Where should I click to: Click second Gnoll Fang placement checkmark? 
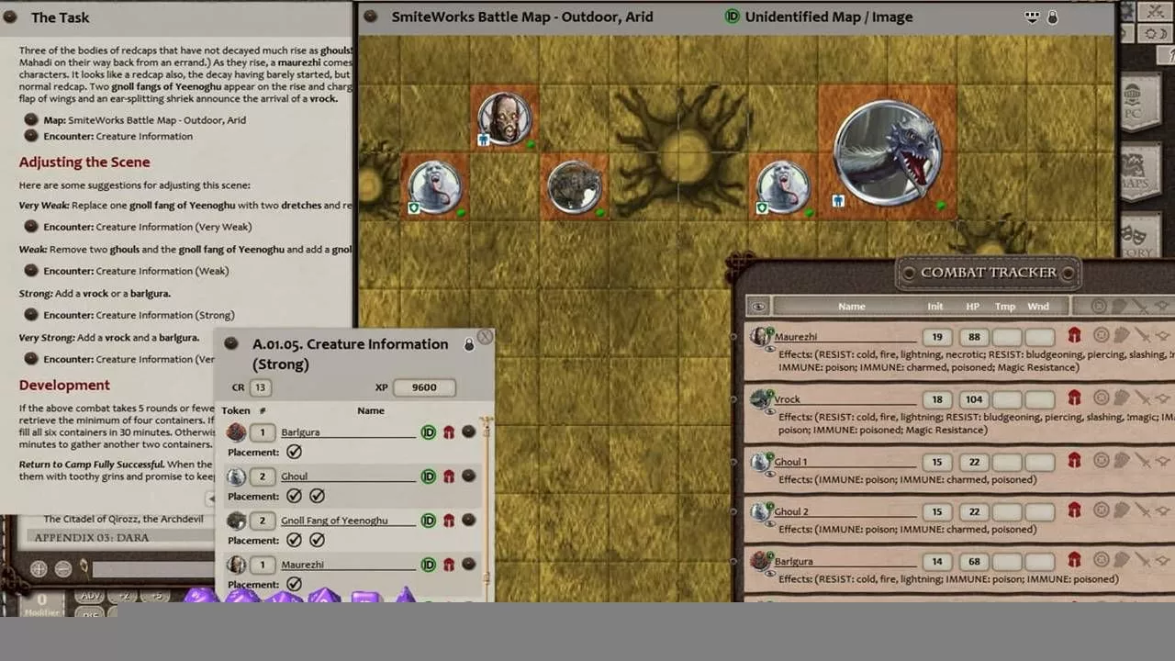(x=317, y=540)
